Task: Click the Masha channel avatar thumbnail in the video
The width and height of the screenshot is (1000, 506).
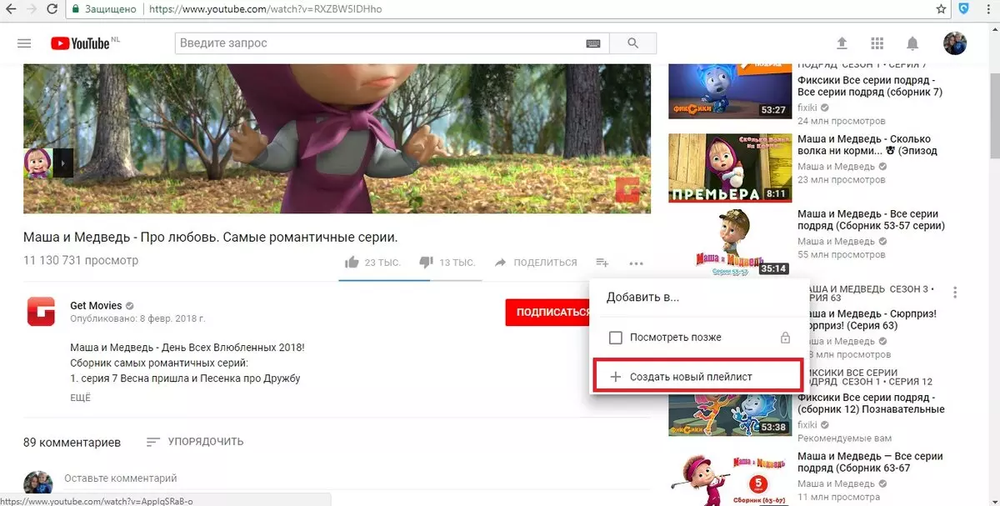Action: pyautogui.click(x=38, y=163)
